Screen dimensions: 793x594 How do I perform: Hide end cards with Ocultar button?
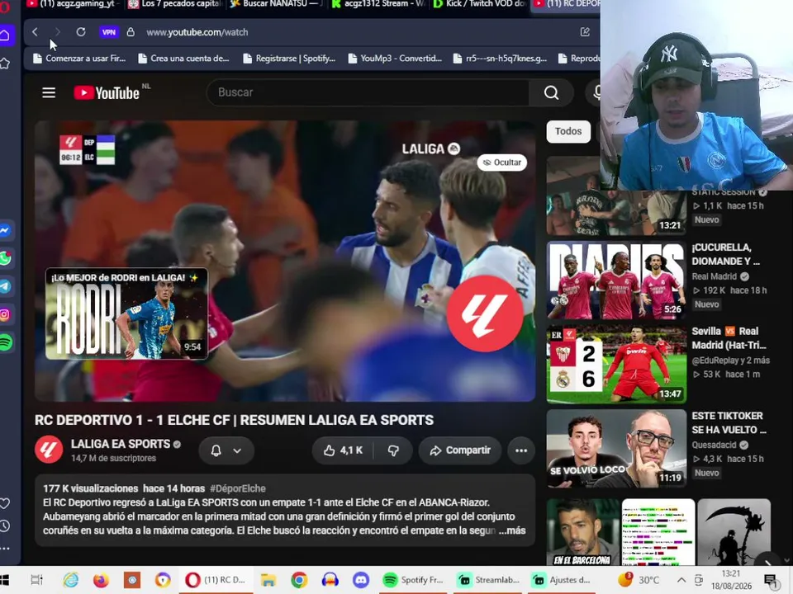click(x=501, y=163)
